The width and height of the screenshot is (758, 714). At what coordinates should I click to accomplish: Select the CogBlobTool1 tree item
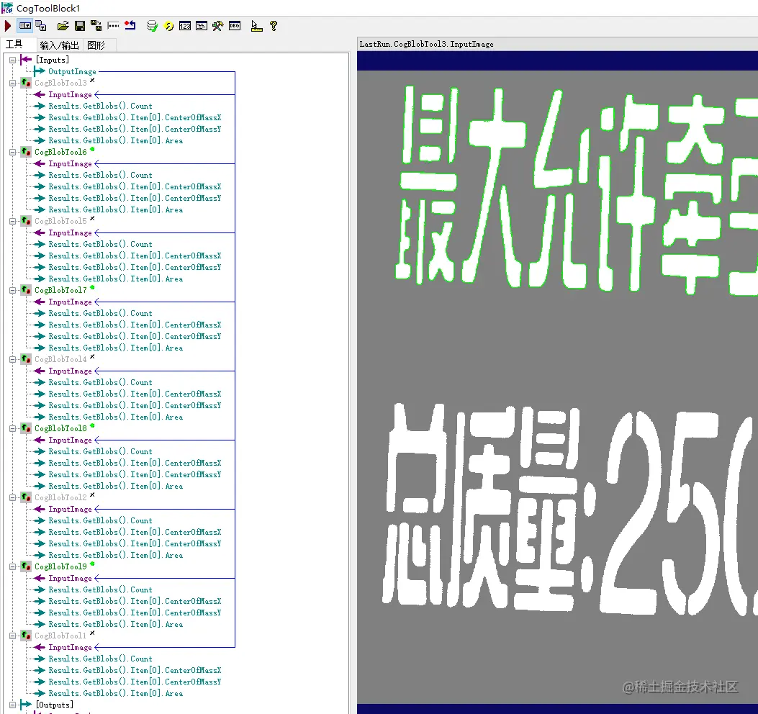coord(60,636)
